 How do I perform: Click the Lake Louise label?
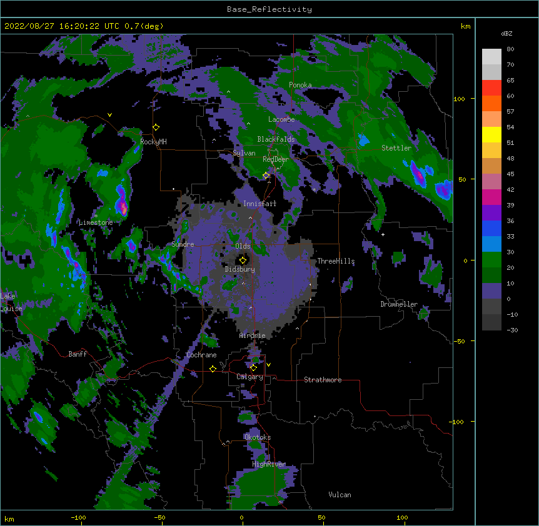pos(11,302)
